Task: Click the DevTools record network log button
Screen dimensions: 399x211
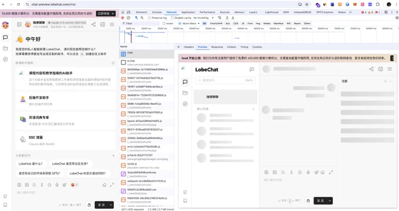Action: pos(123,18)
